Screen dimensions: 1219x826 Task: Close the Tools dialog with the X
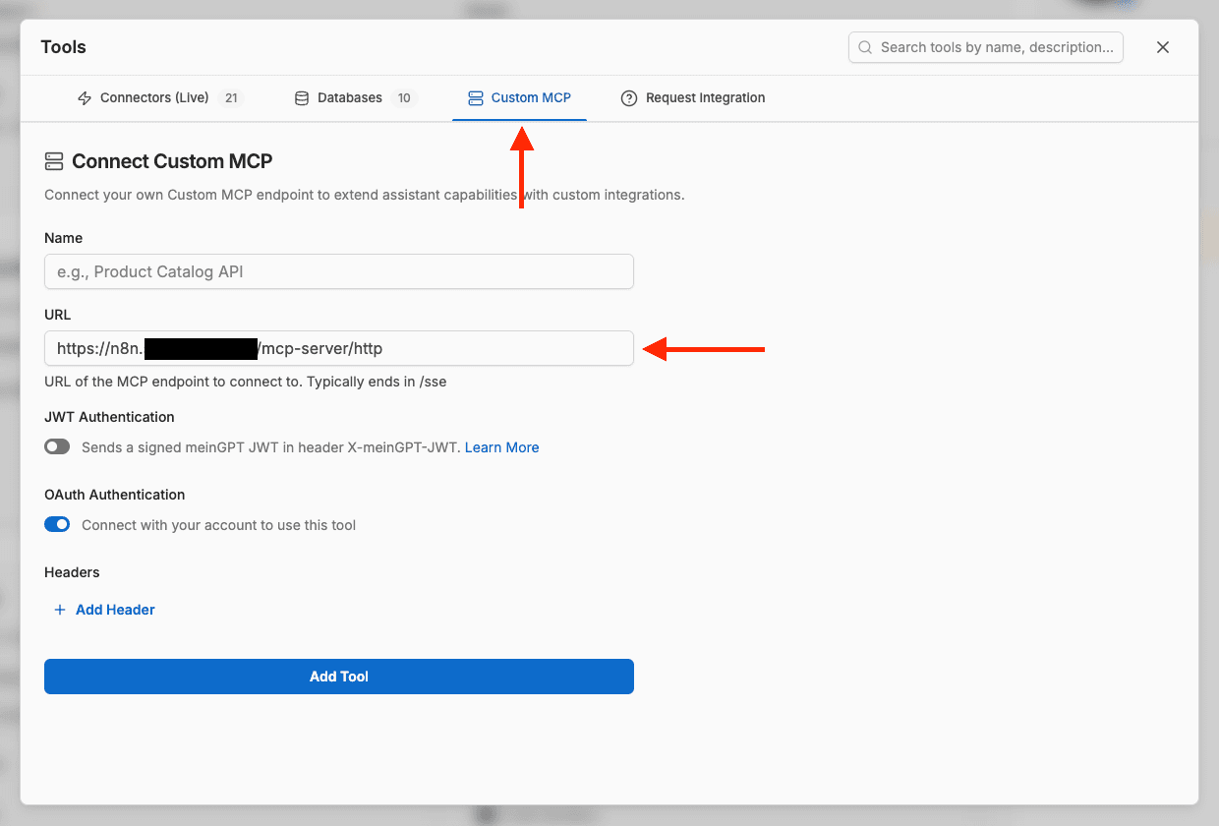pos(1163,46)
